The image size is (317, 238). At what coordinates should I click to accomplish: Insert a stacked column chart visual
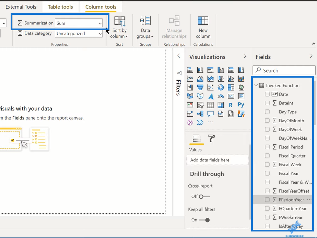(200, 70)
